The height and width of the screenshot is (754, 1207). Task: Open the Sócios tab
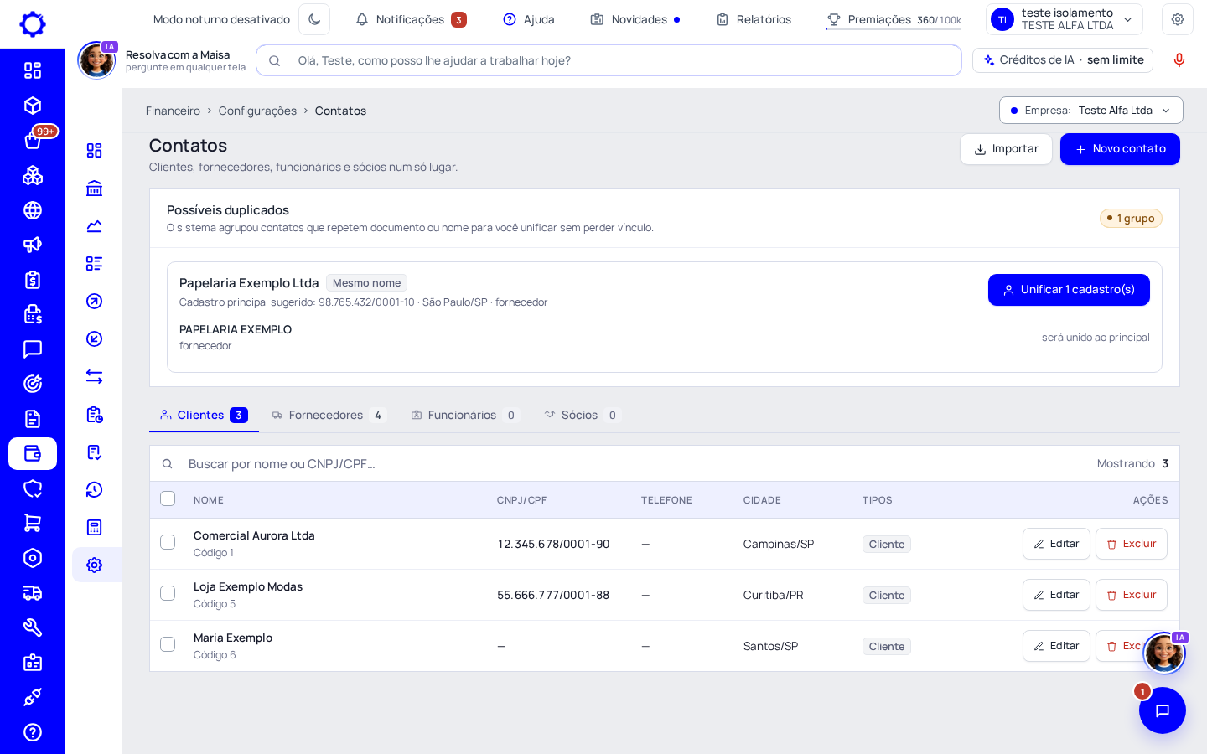click(x=582, y=416)
